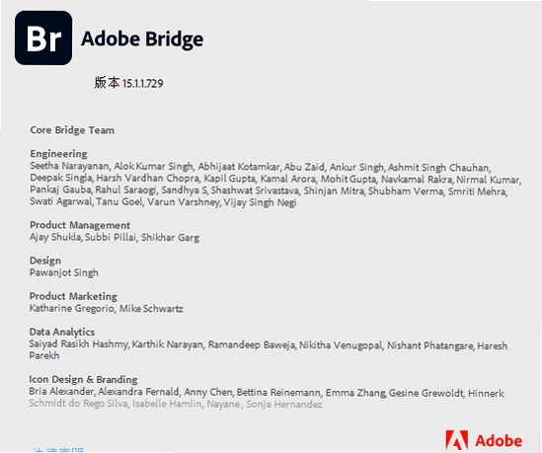This screenshot has height=453, width=542.
Task: Click the name Ajay Shukla
Action: [55, 237]
